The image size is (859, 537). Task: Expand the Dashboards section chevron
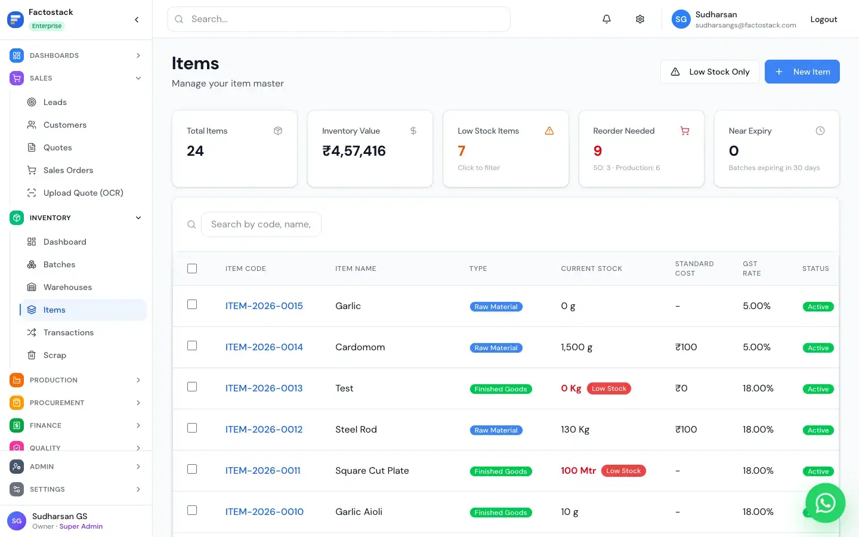138,55
